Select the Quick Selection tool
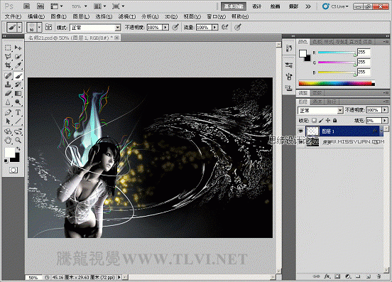The height and width of the screenshot is (282, 392). (18, 57)
